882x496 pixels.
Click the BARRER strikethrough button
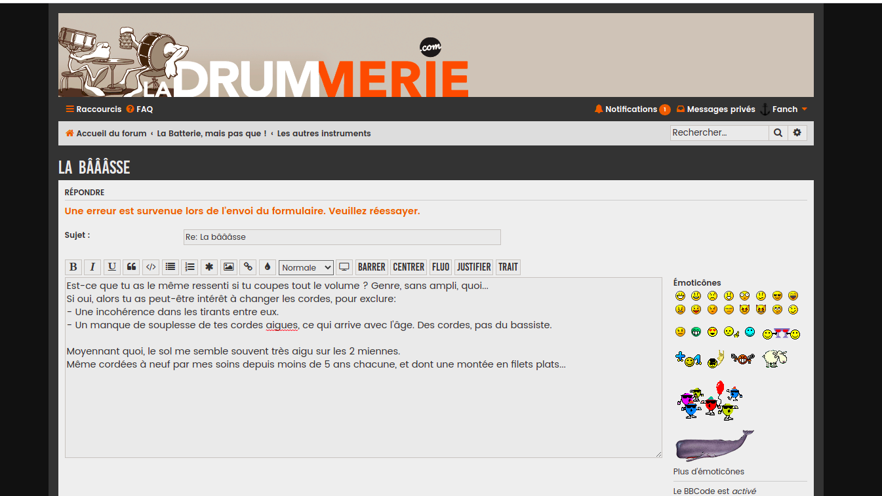372,267
